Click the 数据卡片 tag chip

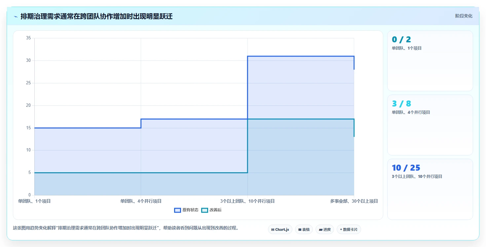[349, 229]
